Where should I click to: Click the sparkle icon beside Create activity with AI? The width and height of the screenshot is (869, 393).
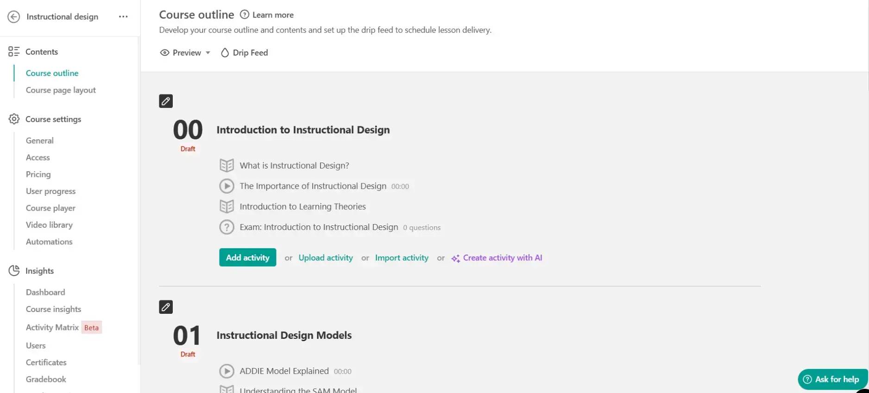[456, 258]
